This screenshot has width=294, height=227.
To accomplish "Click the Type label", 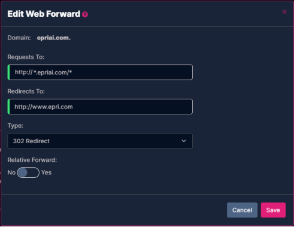I will tap(16, 126).
